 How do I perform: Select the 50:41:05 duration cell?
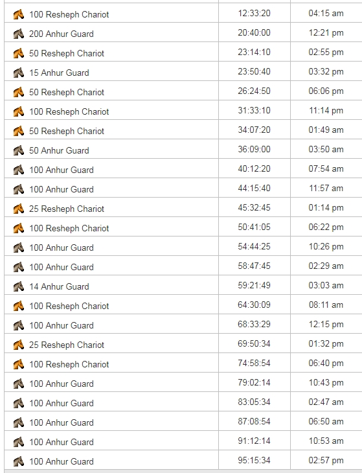pos(254,227)
